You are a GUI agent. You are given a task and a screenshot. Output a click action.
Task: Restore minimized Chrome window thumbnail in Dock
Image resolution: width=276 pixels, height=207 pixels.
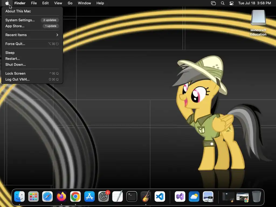[x=243, y=197]
